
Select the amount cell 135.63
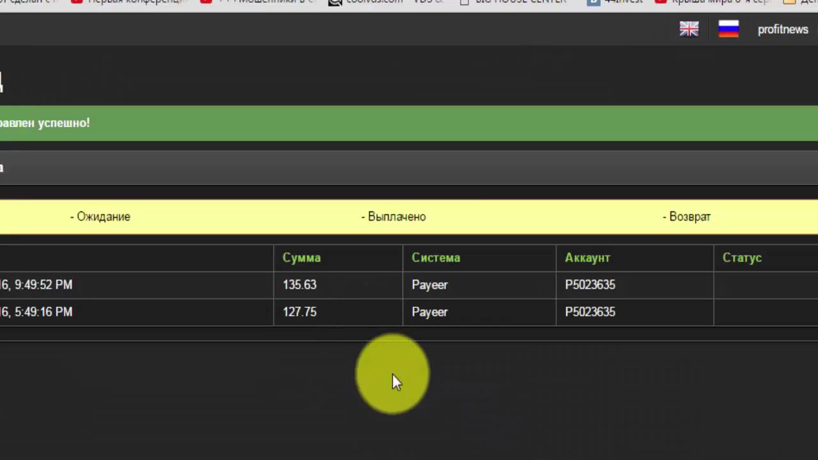[x=300, y=285]
